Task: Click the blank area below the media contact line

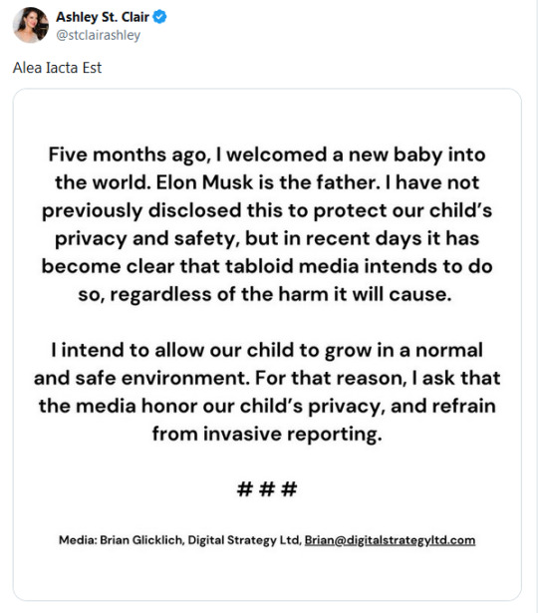Action: click(x=267, y=573)
